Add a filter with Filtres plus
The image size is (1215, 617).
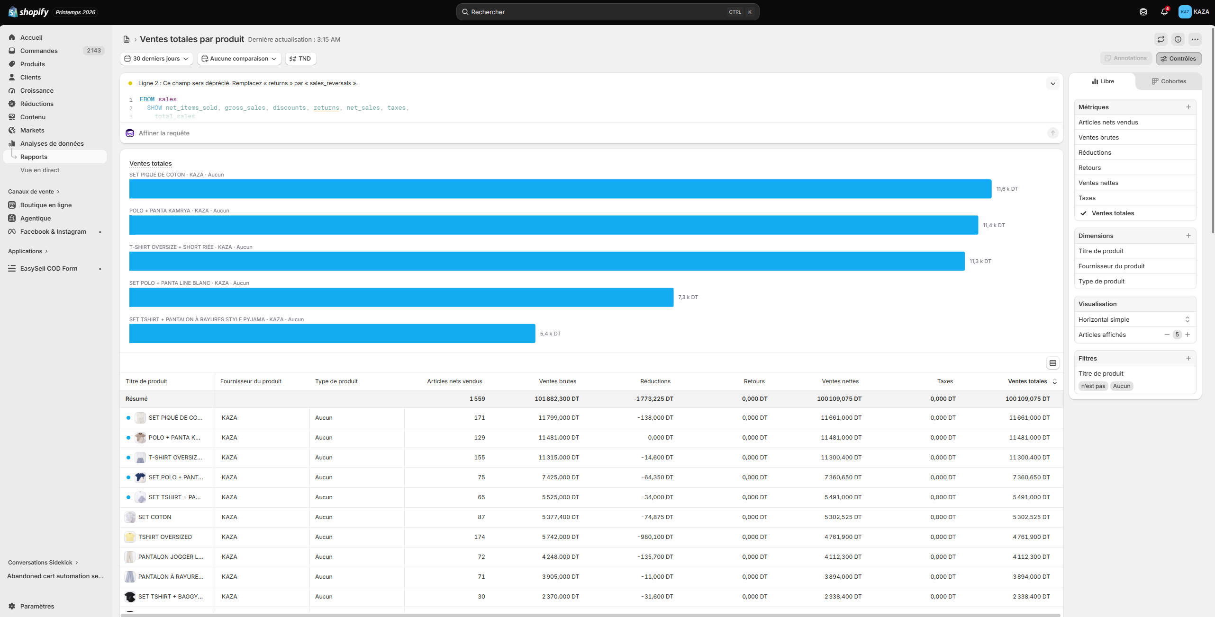coord(1188,358)
